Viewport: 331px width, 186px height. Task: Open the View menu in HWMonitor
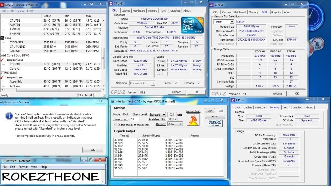coord(21,11)
